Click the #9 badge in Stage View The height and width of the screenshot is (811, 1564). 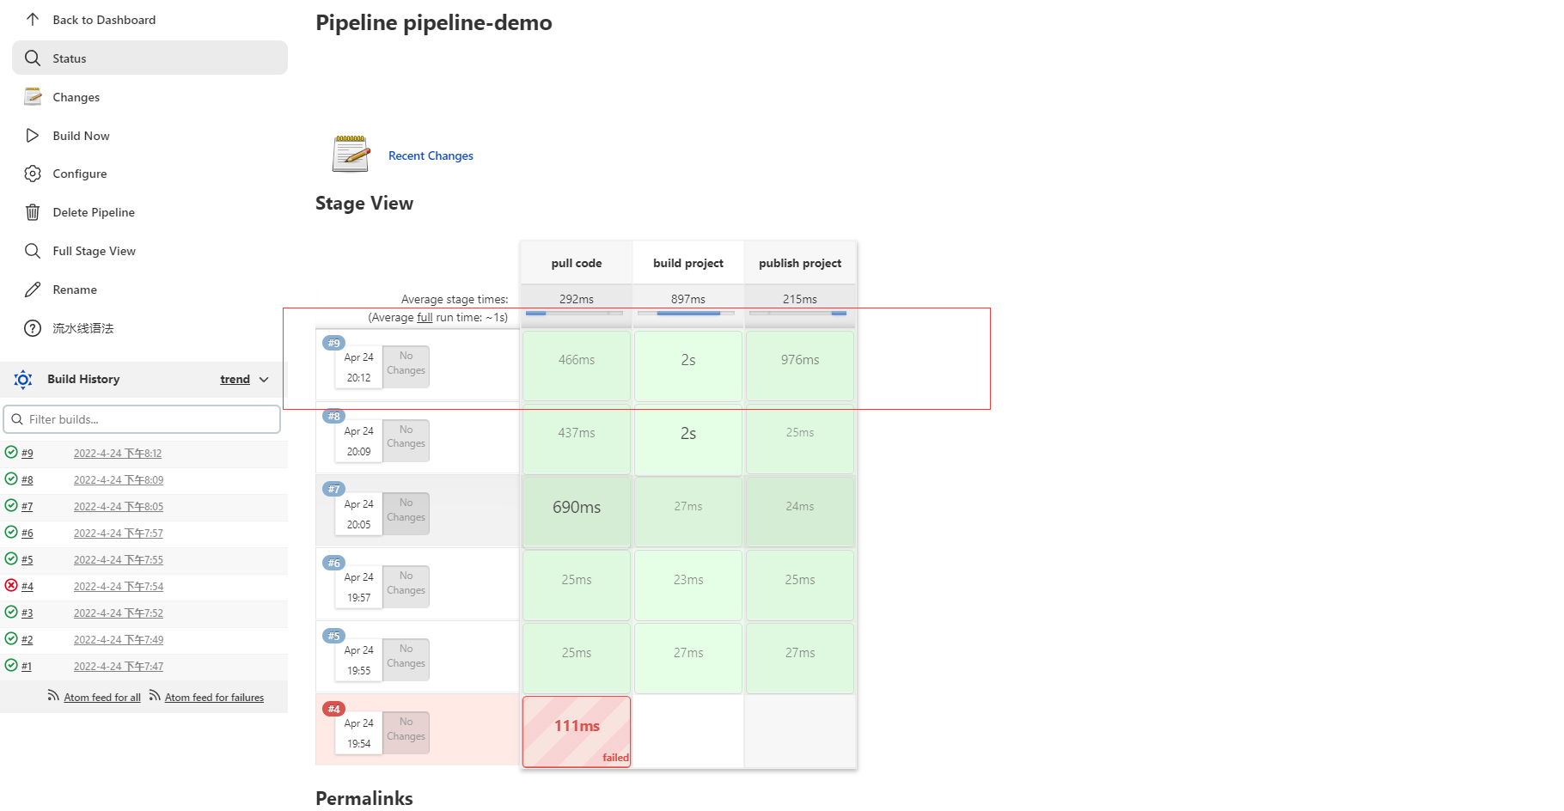coord(333,343)
